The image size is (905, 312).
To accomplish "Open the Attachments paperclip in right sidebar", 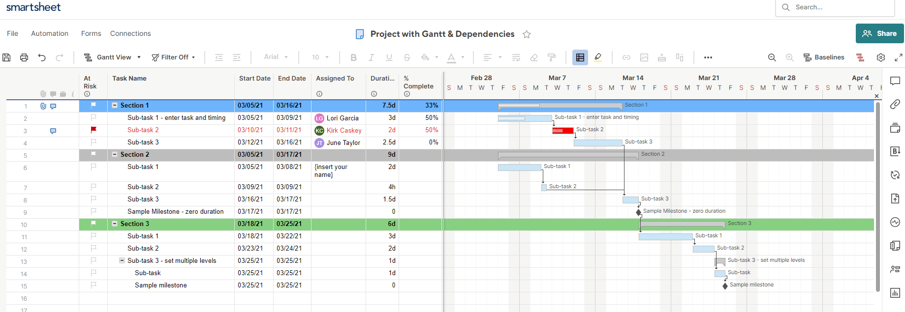I will [x=895, y=104].
